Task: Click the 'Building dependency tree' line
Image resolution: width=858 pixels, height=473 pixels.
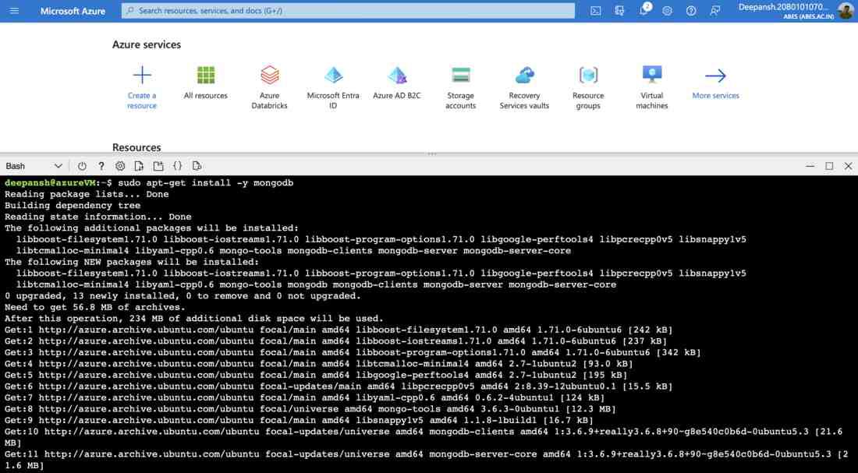Action: coord(73,206)
